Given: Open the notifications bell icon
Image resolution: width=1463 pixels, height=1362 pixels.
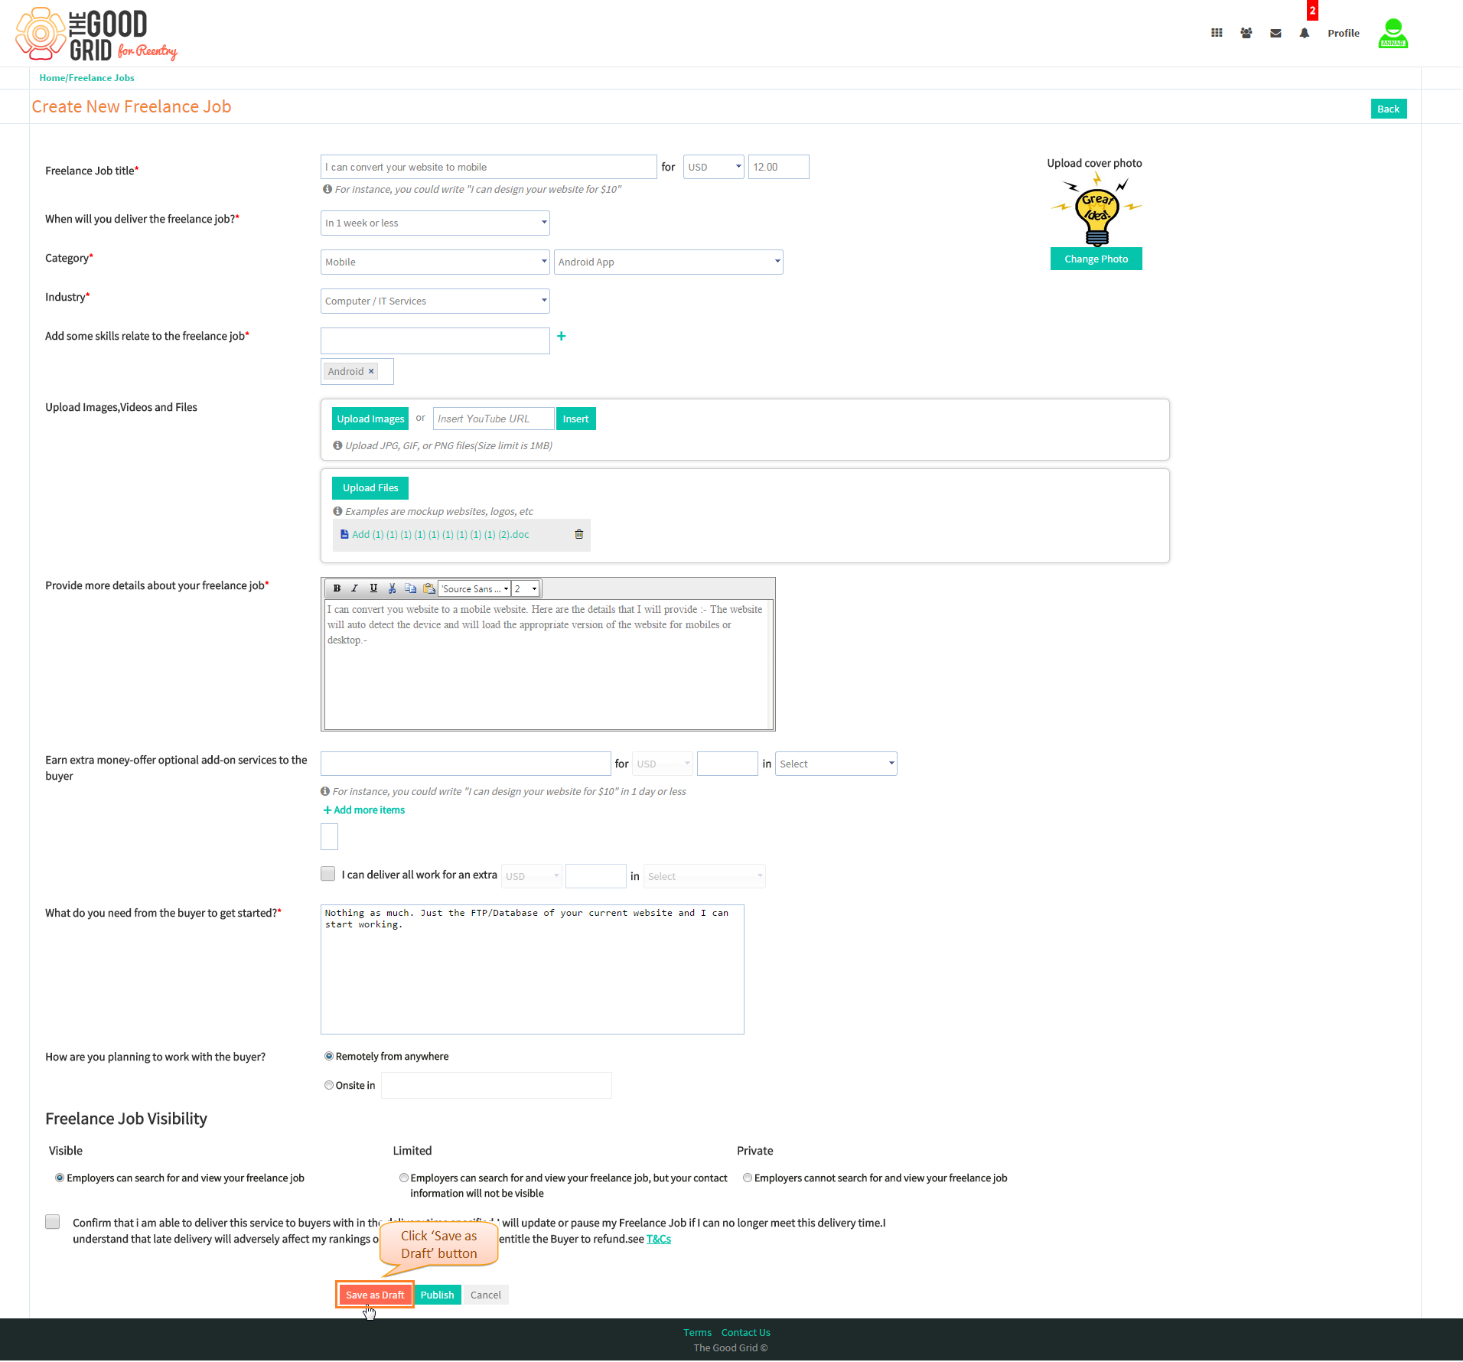Looking at the screenshot, I should point(1305,33).
